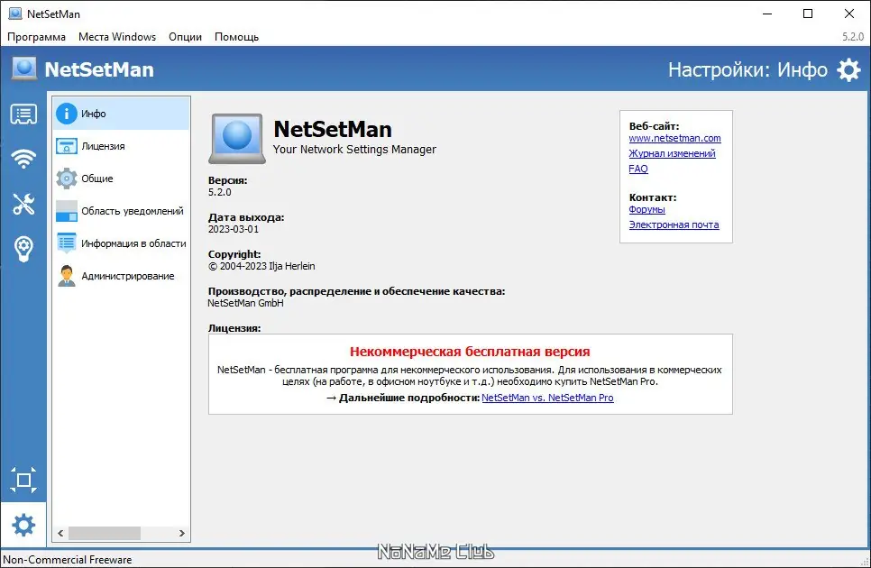The width and height of the screenshot is (871, 568).
Task: Open the www.netsetman.com website link
Action: [675, 138]
